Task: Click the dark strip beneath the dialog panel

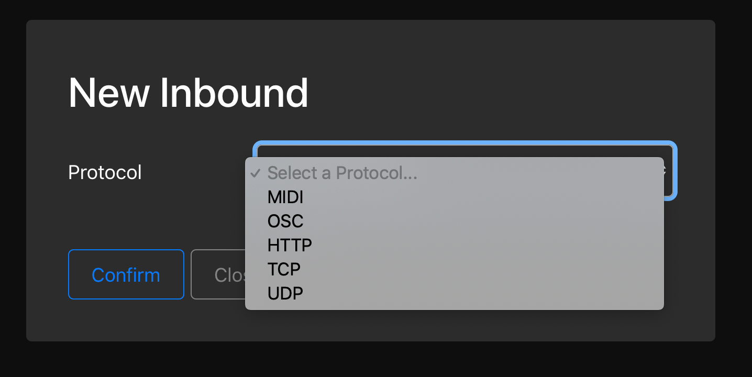Action: pos(367,360)
